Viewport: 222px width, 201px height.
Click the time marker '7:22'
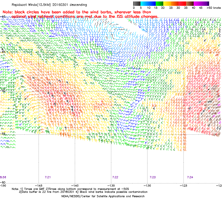click(115, 177)
